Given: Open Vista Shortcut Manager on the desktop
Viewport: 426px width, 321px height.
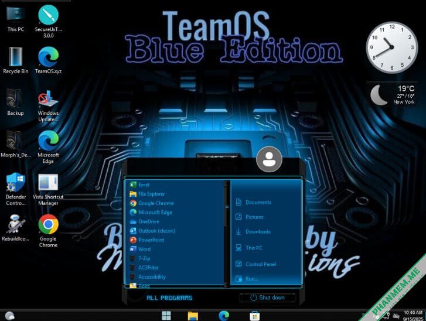Looking at the screenshot, I should pos(48,190).
